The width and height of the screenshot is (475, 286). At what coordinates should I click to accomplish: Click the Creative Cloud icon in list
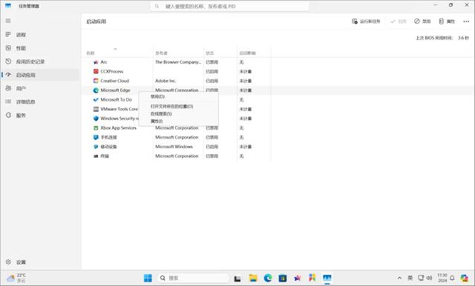96,81
